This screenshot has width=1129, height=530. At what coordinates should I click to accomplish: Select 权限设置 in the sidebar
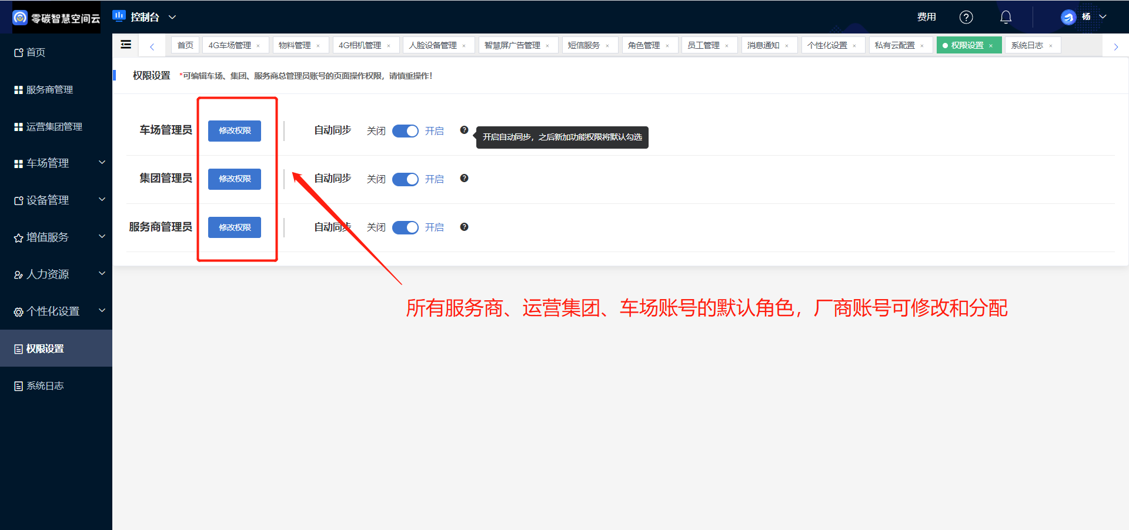coord(56,348)
